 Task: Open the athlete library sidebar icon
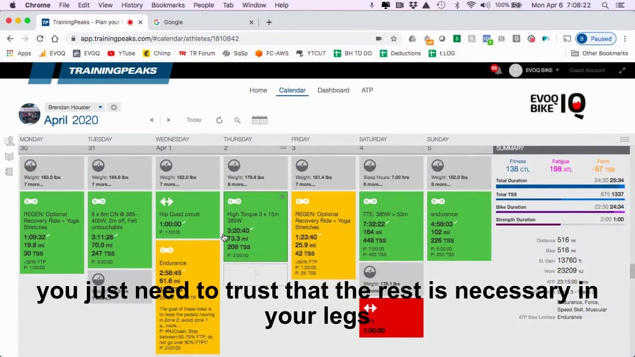(9, 141)
